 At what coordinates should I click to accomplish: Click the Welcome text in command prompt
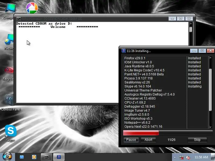(x=58, y=27)
